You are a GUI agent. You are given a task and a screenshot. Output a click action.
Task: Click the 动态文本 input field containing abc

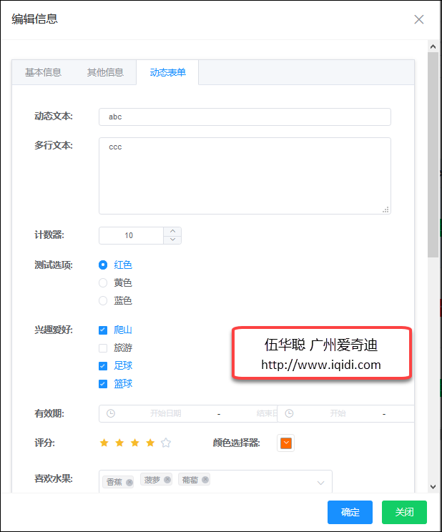[x=245, y=117]
